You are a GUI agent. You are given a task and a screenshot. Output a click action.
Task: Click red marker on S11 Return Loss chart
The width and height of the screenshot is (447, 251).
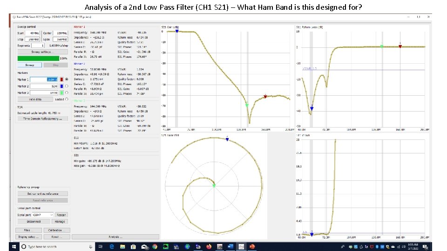pyautogui.click(x=400, y=46)
